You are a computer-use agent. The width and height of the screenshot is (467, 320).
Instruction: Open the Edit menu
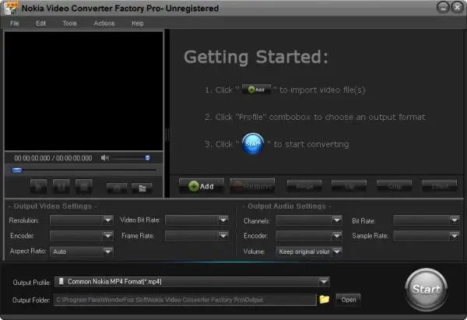40,23
